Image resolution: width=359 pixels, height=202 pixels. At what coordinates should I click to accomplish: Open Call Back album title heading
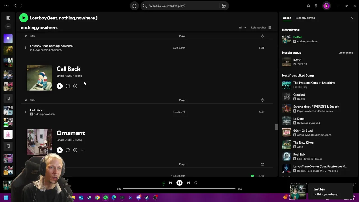(x=68, y=69)
